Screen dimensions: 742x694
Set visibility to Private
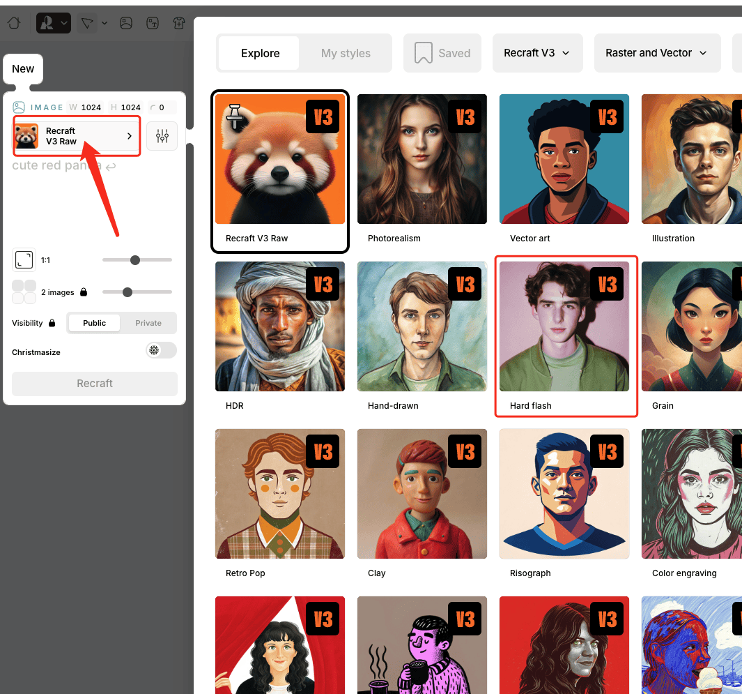pyautogui.click(x=148, y=323)
